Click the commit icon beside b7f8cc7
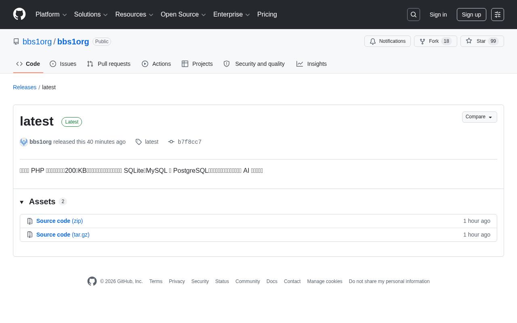 pyautogui.click(x=171, y=142)
